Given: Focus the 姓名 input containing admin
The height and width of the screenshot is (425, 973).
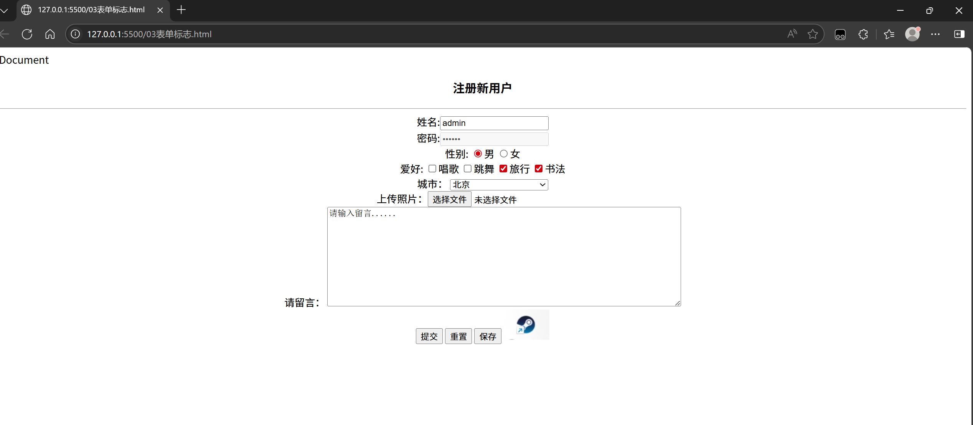Looking at the screenshot, I should 494,123.
